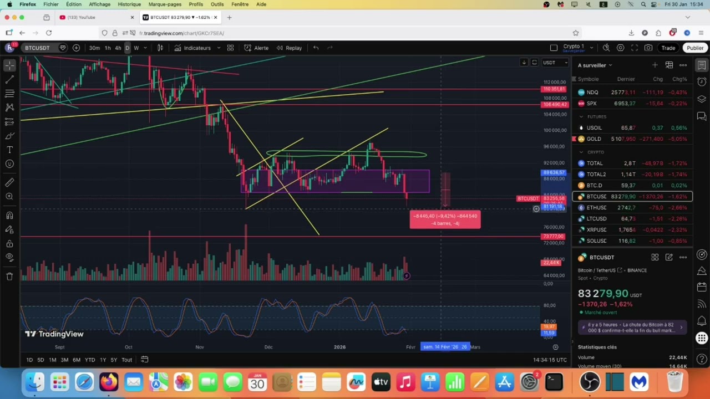Open the Outils menu
The height and width of the screenshot is (399, 710).
[217, 4]
